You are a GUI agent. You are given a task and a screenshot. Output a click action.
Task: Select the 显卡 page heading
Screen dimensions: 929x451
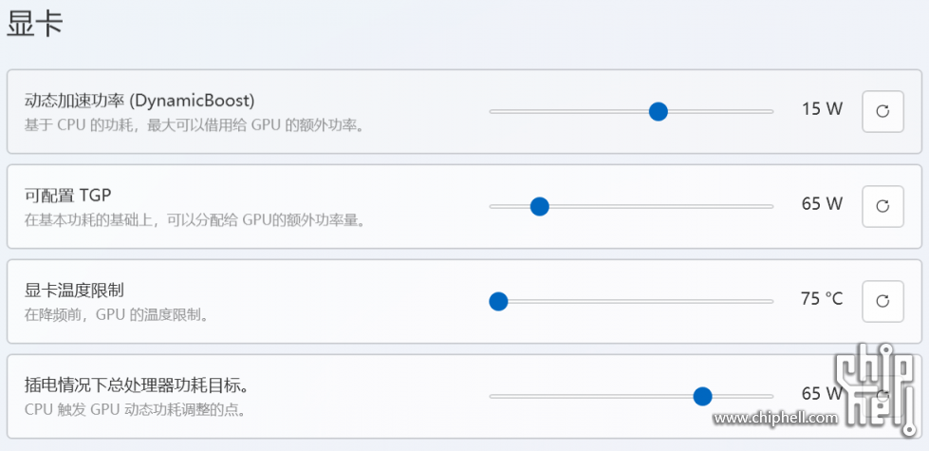click(35, 24)
